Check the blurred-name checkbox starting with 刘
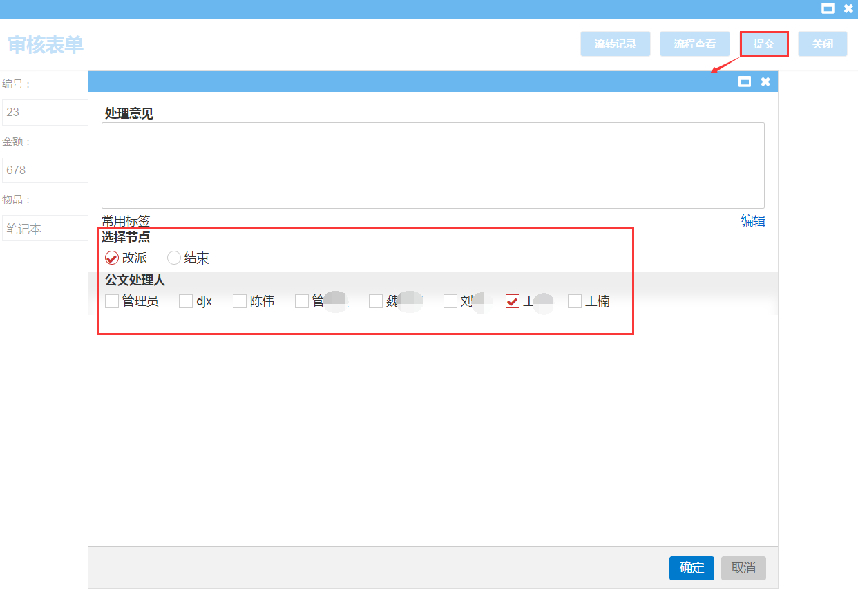The width and height of the screenshot is (858, 590). point(450,301)
